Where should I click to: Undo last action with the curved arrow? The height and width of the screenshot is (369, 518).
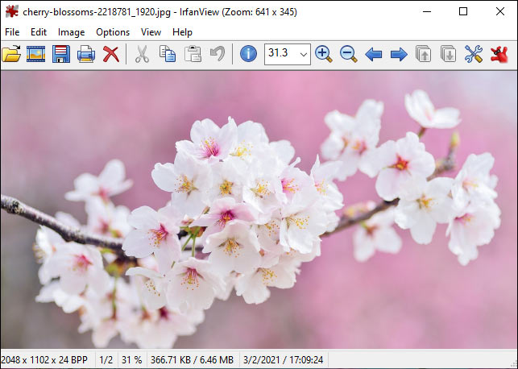(x=218, y=54)
